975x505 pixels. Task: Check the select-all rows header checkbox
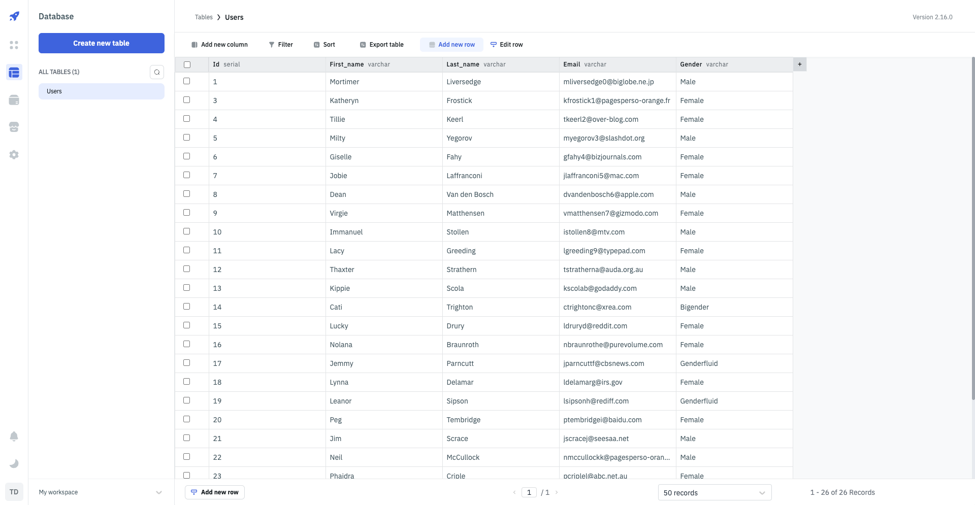(x=187, y=64)
